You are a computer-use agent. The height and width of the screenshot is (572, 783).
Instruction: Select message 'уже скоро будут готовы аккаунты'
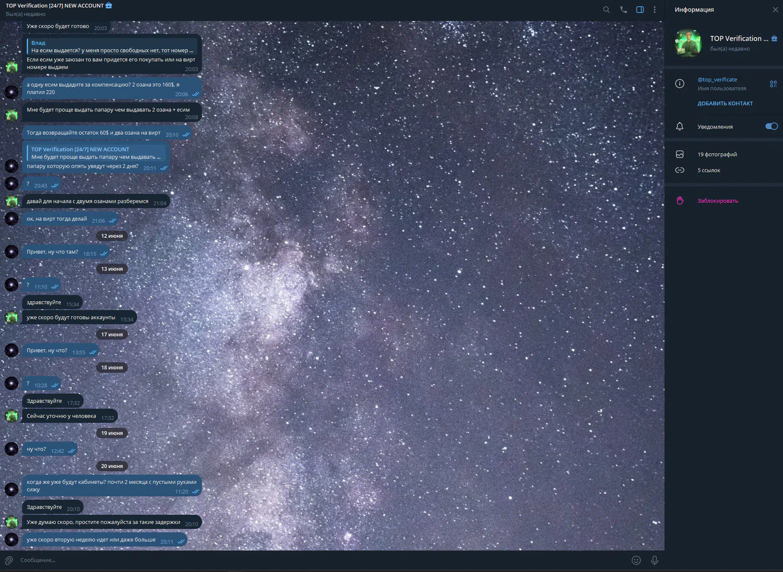coord(79,318)
